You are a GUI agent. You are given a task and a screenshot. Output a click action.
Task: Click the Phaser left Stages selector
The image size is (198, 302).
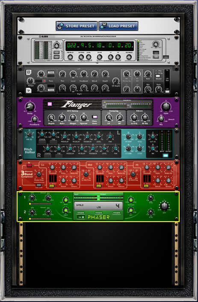point(81,213)
